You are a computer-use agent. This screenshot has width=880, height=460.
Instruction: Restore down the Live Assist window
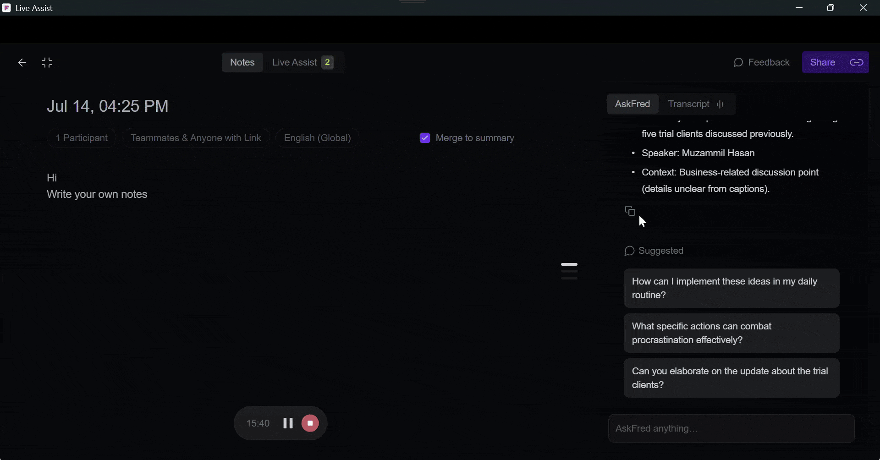pyautogui.click(x=830, y=8)
